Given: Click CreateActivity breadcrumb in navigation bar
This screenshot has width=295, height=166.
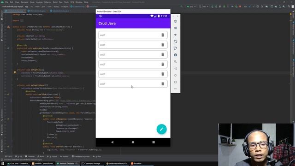Looking at the screenshot, I should 77,6.
